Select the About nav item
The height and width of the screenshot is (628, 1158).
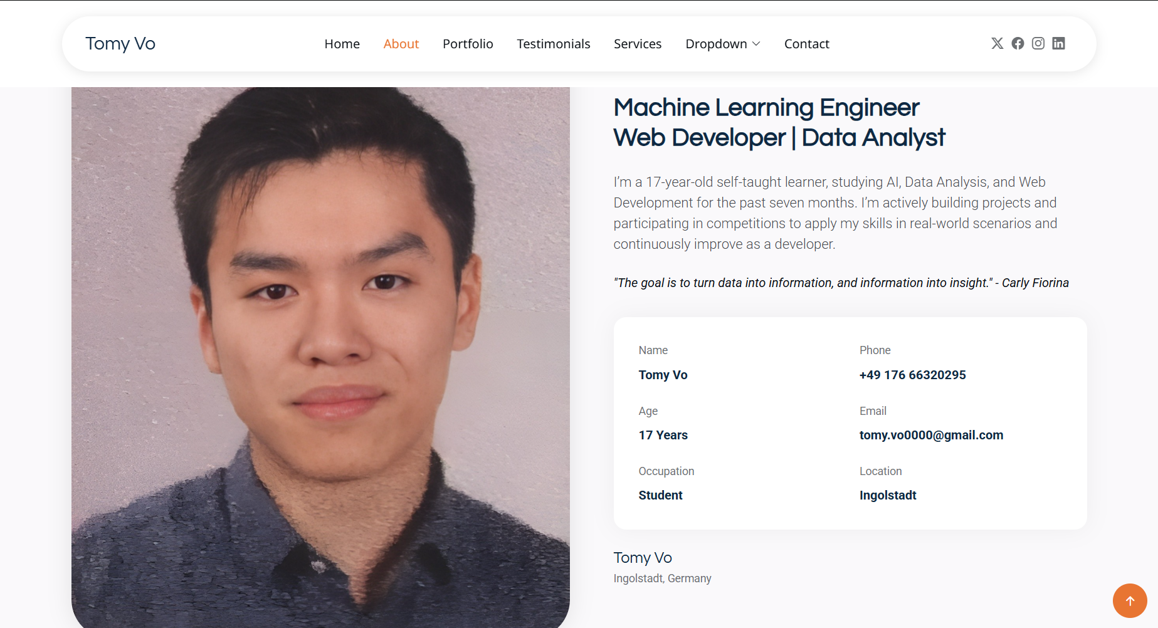[x=401, y=44]
